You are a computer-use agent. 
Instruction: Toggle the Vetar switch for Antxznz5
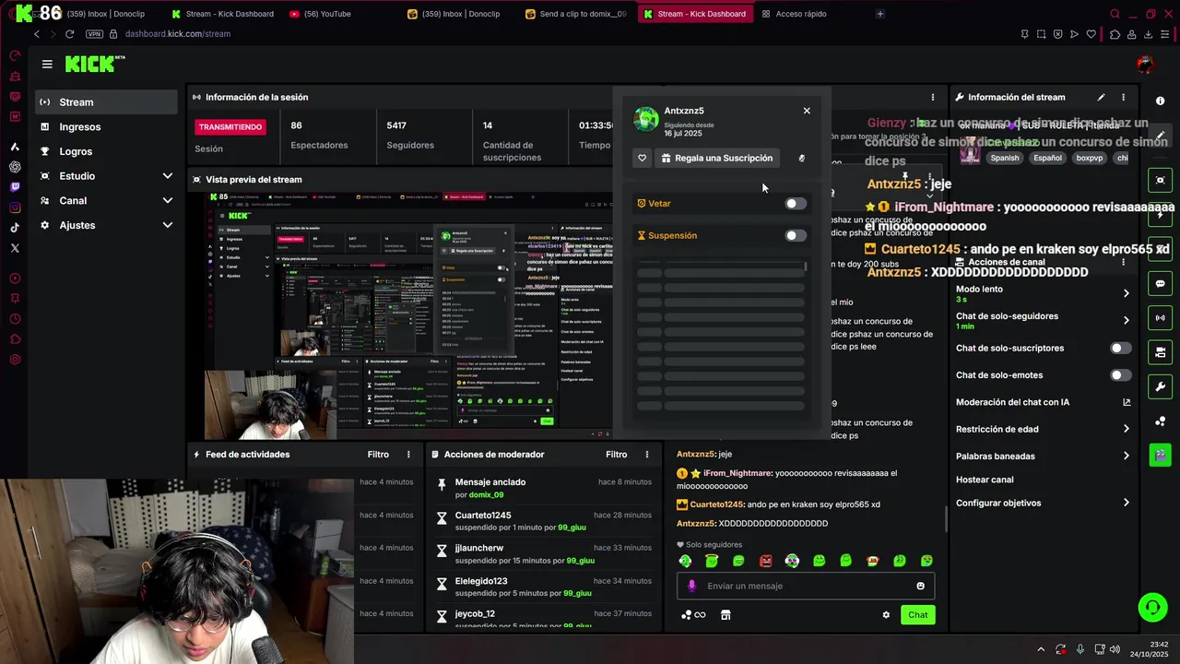(796, 204)
